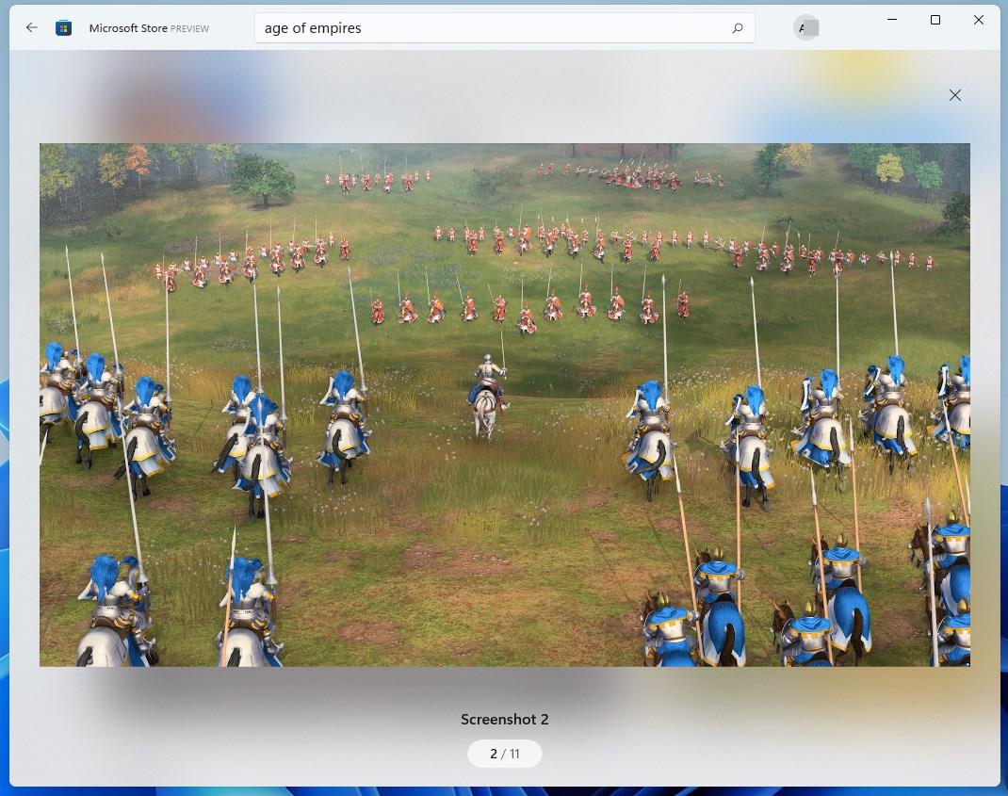
Task: Click the 'Microsoft Store PREVIEW' title text
Action: point(149,28)
